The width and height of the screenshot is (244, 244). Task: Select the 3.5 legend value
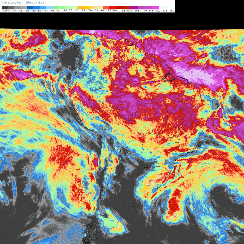tap(46, 11)
